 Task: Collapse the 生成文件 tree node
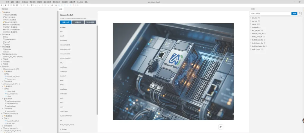[x=3, y=98]
